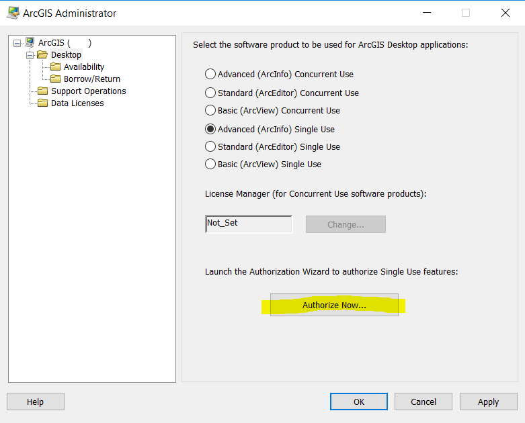The width and height of the screenshot is (525, 423).
Task: Select the ArcGIS root node label
Action: [x=65, y=43]
